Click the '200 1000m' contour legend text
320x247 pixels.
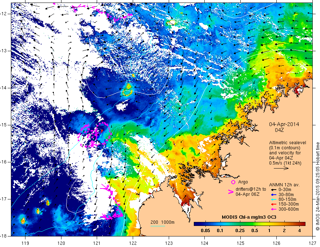pos(163,222)
